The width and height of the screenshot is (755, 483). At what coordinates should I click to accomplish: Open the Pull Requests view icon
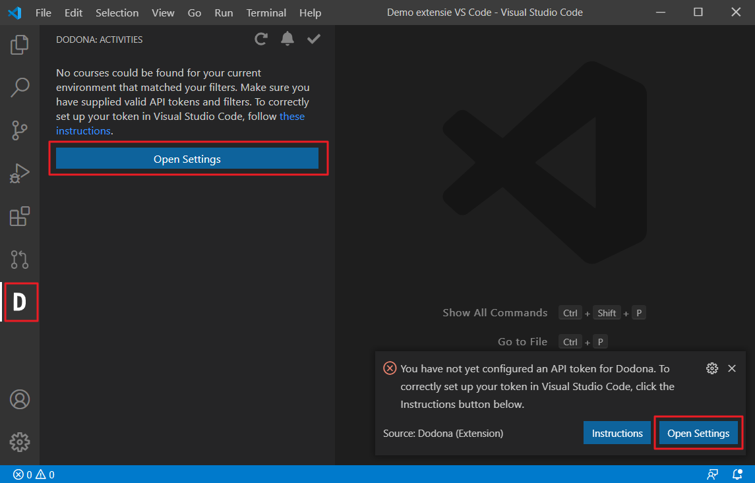[19, 260]
